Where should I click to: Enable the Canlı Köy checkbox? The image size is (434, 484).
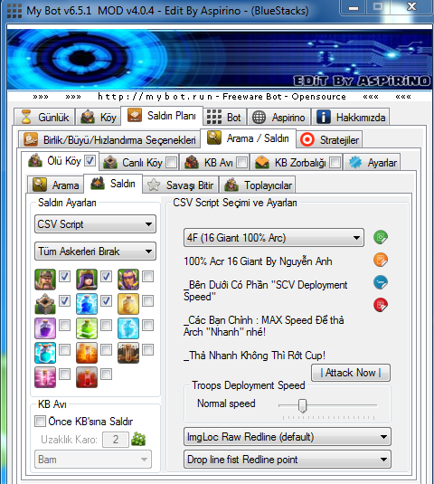tap(171, 162)
